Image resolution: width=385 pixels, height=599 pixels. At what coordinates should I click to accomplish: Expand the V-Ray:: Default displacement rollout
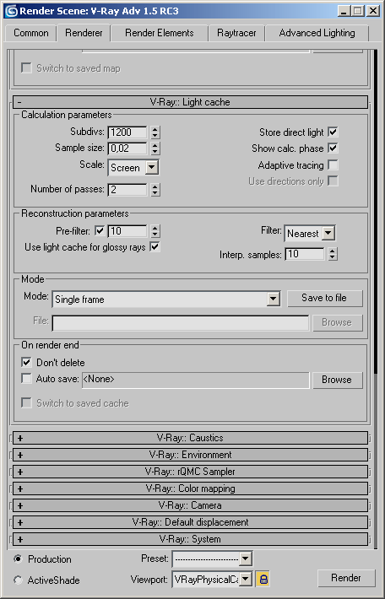pos(190,522)
